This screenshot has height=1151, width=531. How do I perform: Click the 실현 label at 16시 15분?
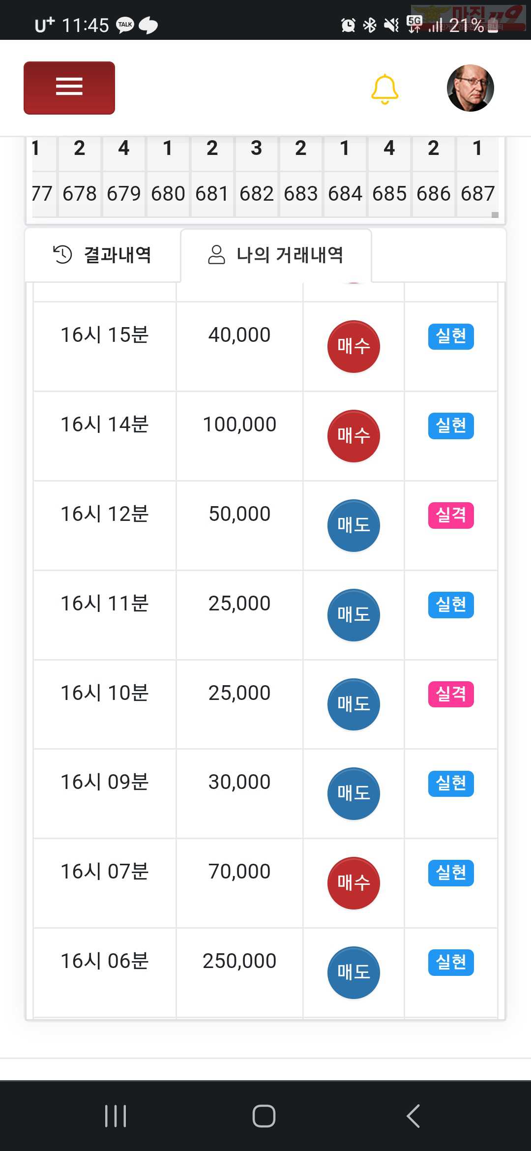click(x=451, y=336)
